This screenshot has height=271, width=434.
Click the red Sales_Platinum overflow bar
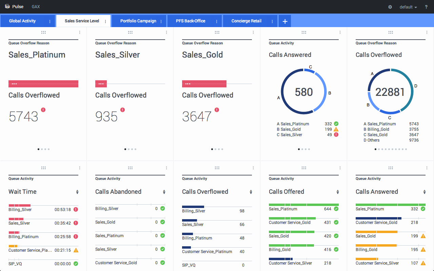click(x=43, y=84)
